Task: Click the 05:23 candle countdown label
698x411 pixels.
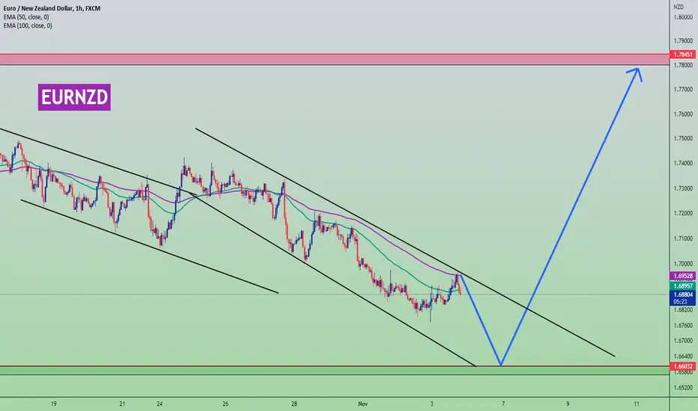Action: tap(680, 302)
